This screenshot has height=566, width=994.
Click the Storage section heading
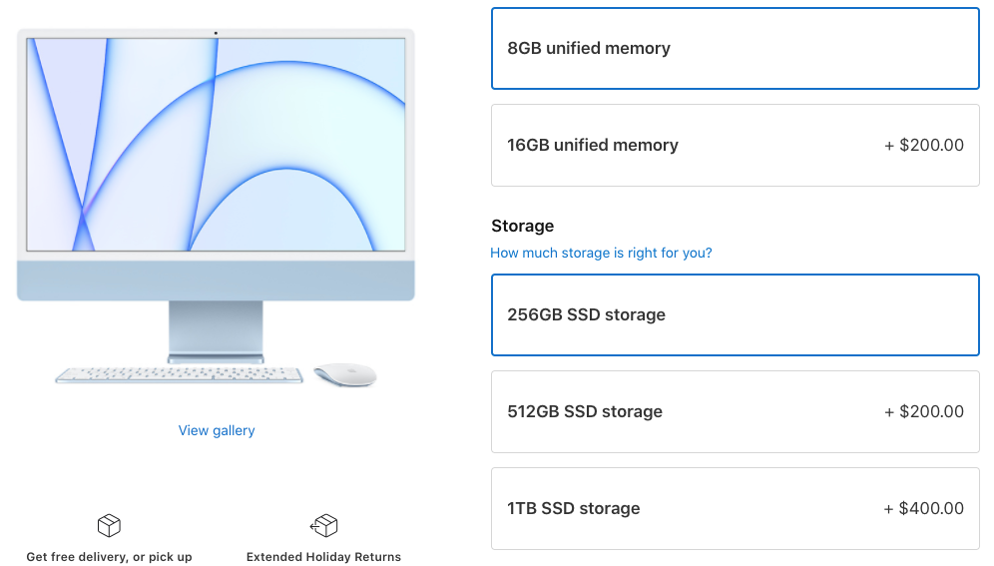tap(522, 226)
